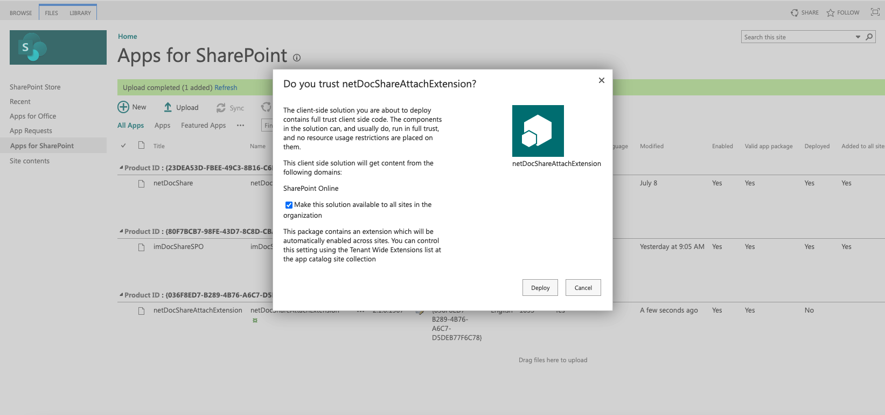This screenshot has height=415, width=885.
Task: Click the Yesterday at 9:05 AM date
Action: [x=672, y=246]
